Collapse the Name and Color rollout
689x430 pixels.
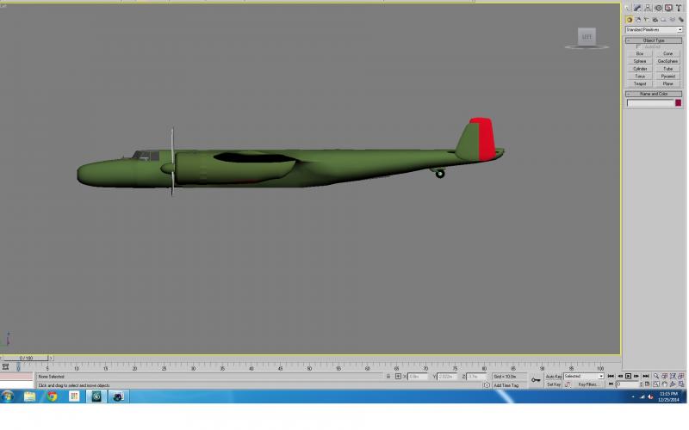click(654, 94)
